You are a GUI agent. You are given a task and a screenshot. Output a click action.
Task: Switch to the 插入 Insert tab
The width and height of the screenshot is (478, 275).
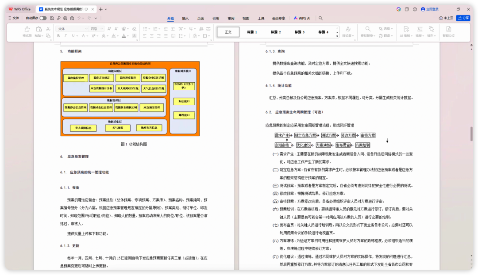pos(185,18)
